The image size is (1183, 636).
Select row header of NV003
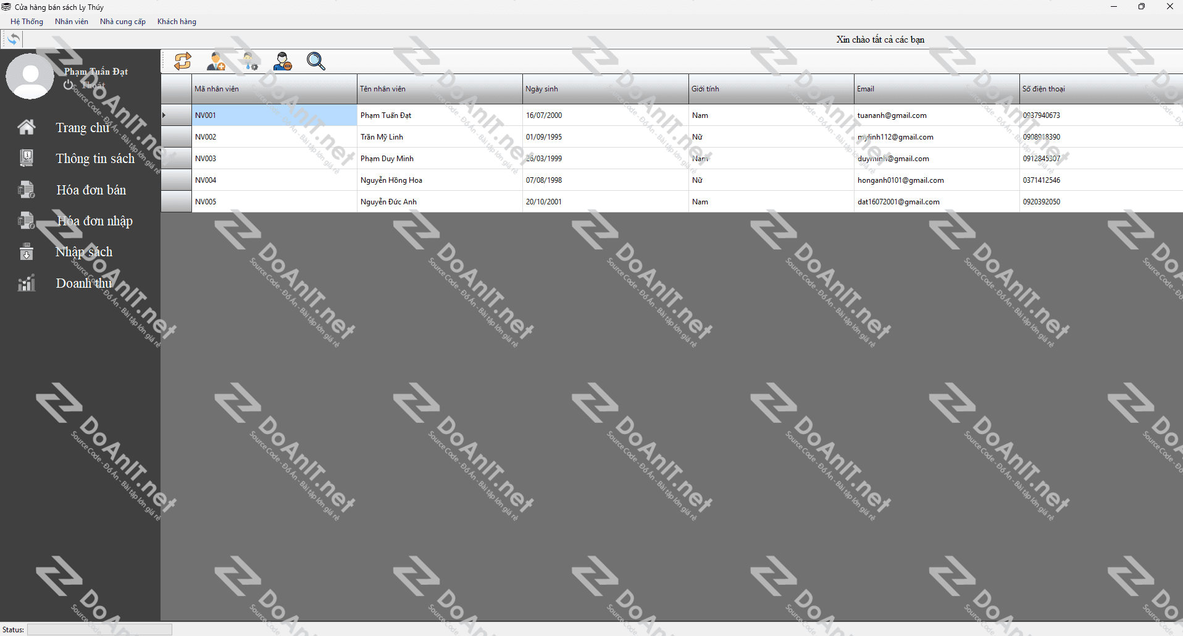177,158
